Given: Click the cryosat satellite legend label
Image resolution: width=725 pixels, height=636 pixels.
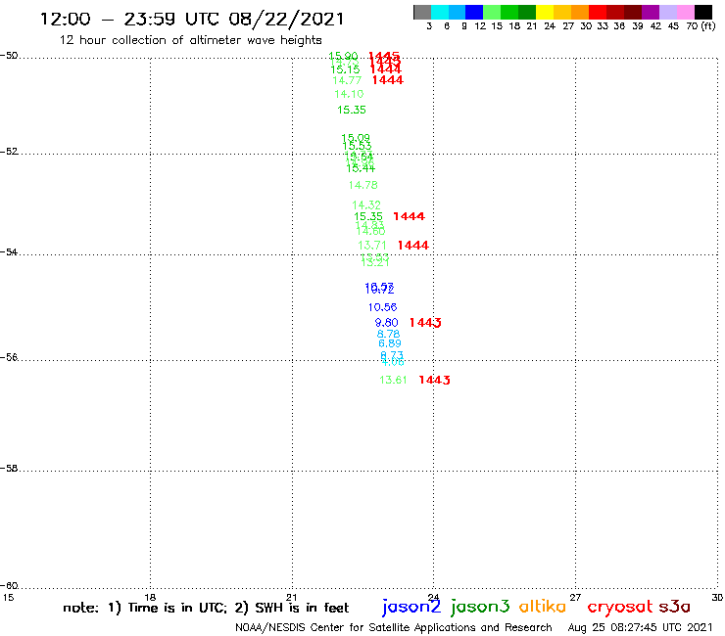Looking at the screenshot, I should click(x=619, y=608).
